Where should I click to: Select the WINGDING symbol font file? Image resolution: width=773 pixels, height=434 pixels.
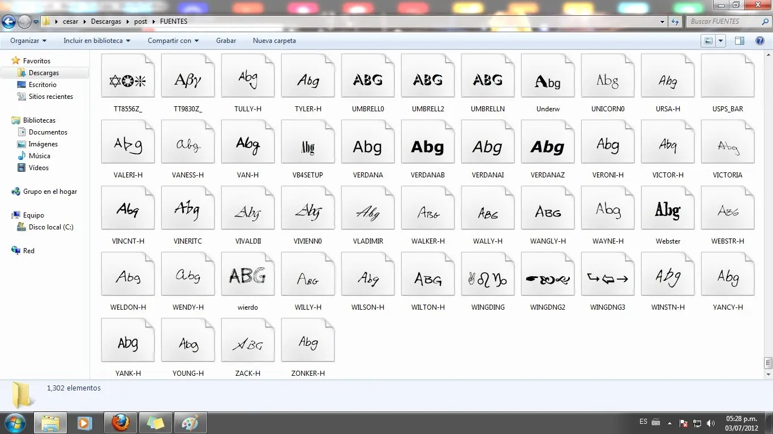click(x=488, y=281)
